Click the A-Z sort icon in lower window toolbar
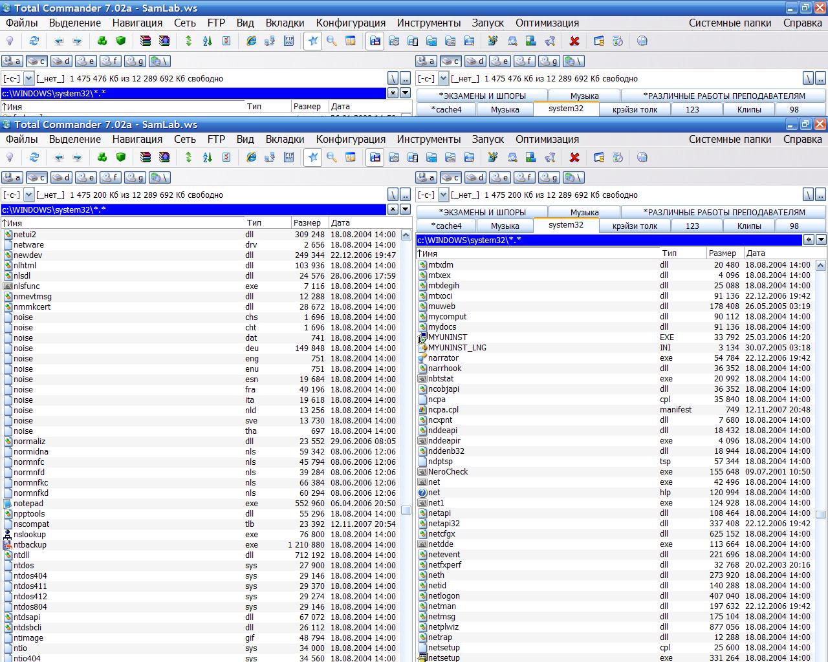This screenshot has width=828, height=662. [208, 157]
